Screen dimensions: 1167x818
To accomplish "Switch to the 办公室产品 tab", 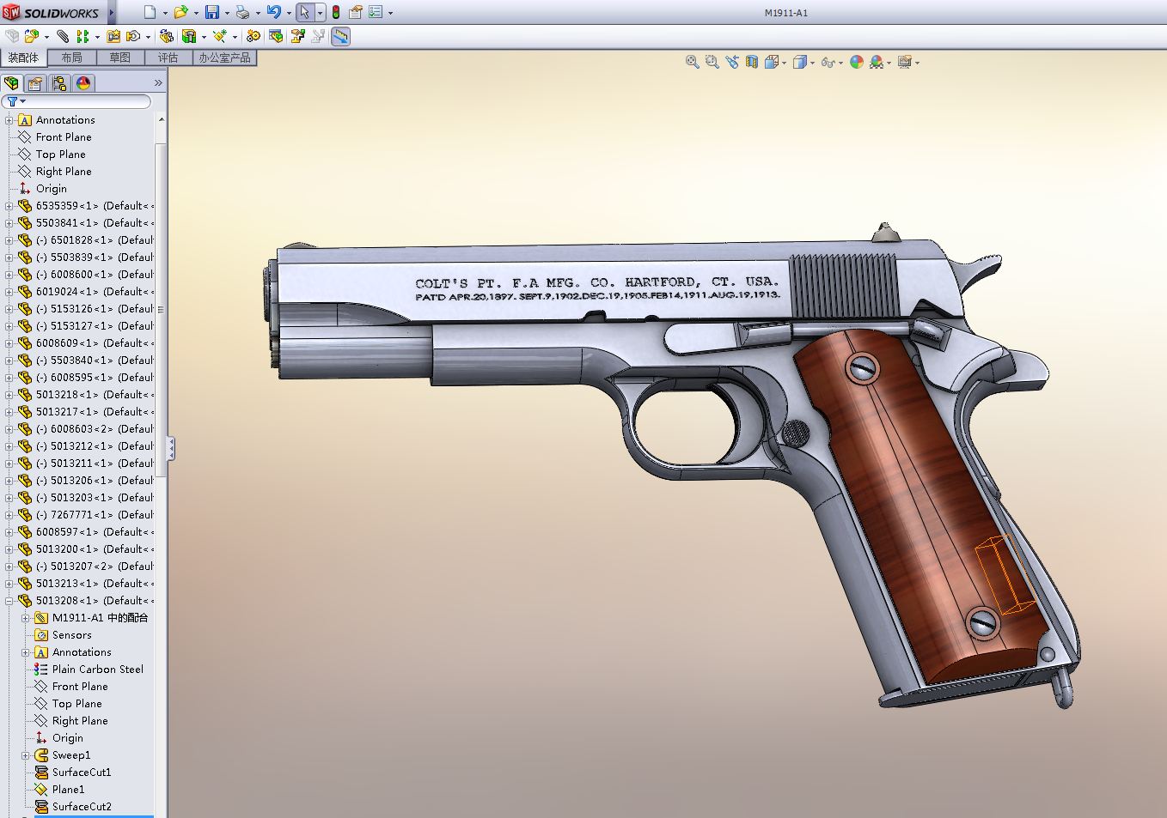I will coord(224,58).
